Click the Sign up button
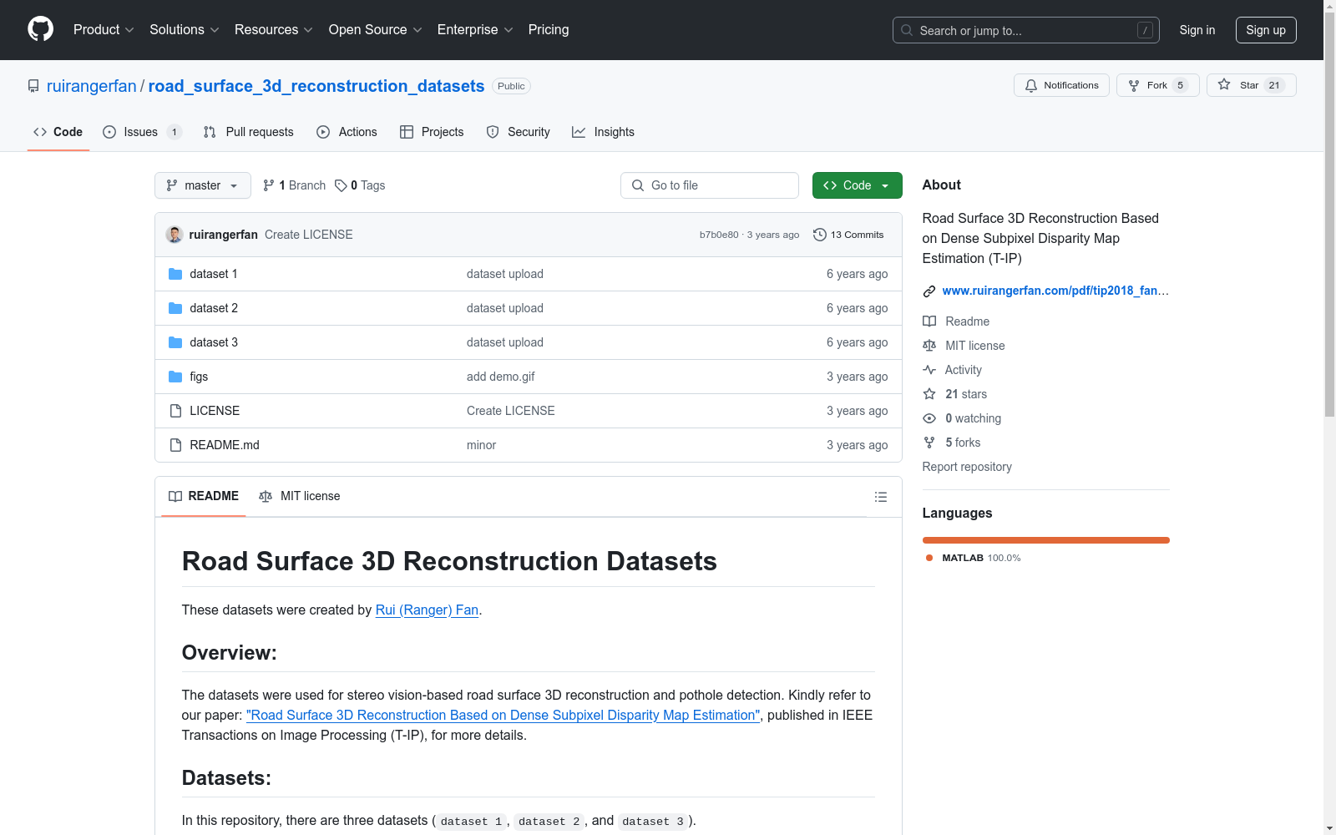 (1266, 30)
